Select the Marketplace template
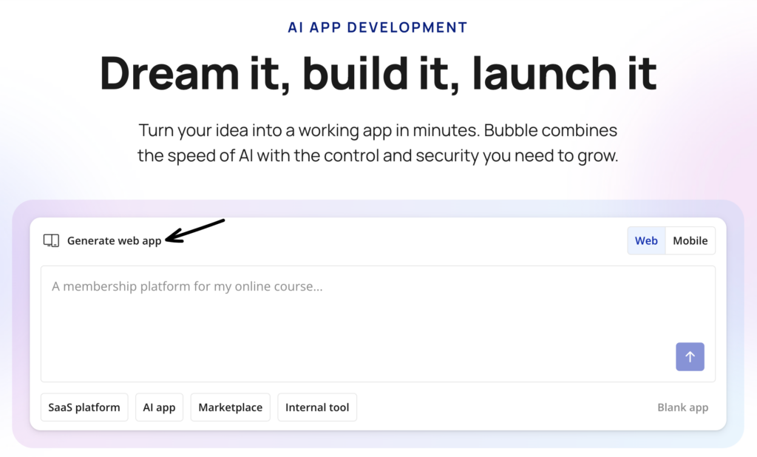The image size is (757, 457). tap(230, 407)
